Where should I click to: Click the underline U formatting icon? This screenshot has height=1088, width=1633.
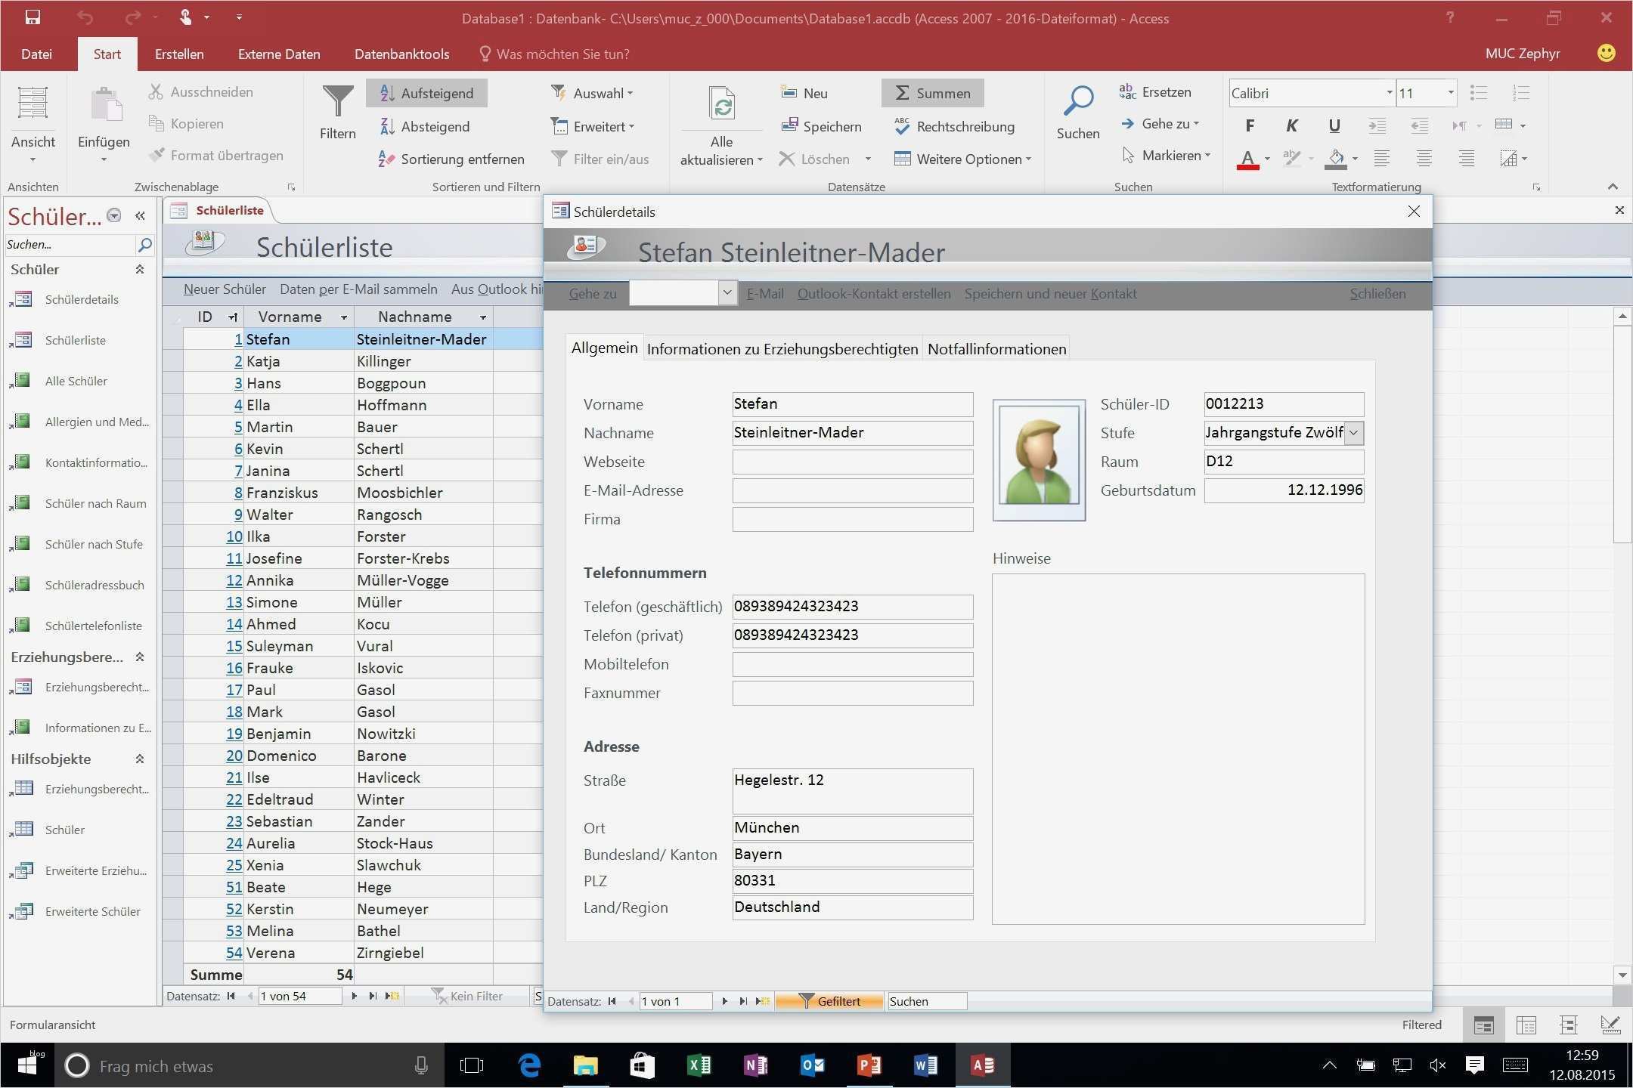click(1334, 126)
